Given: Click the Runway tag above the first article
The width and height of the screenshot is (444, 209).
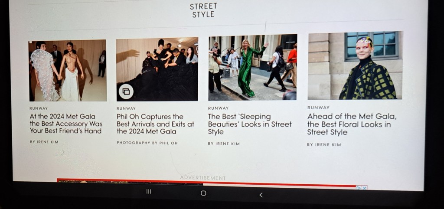Looking at the screenshot, I should [39, 108].
